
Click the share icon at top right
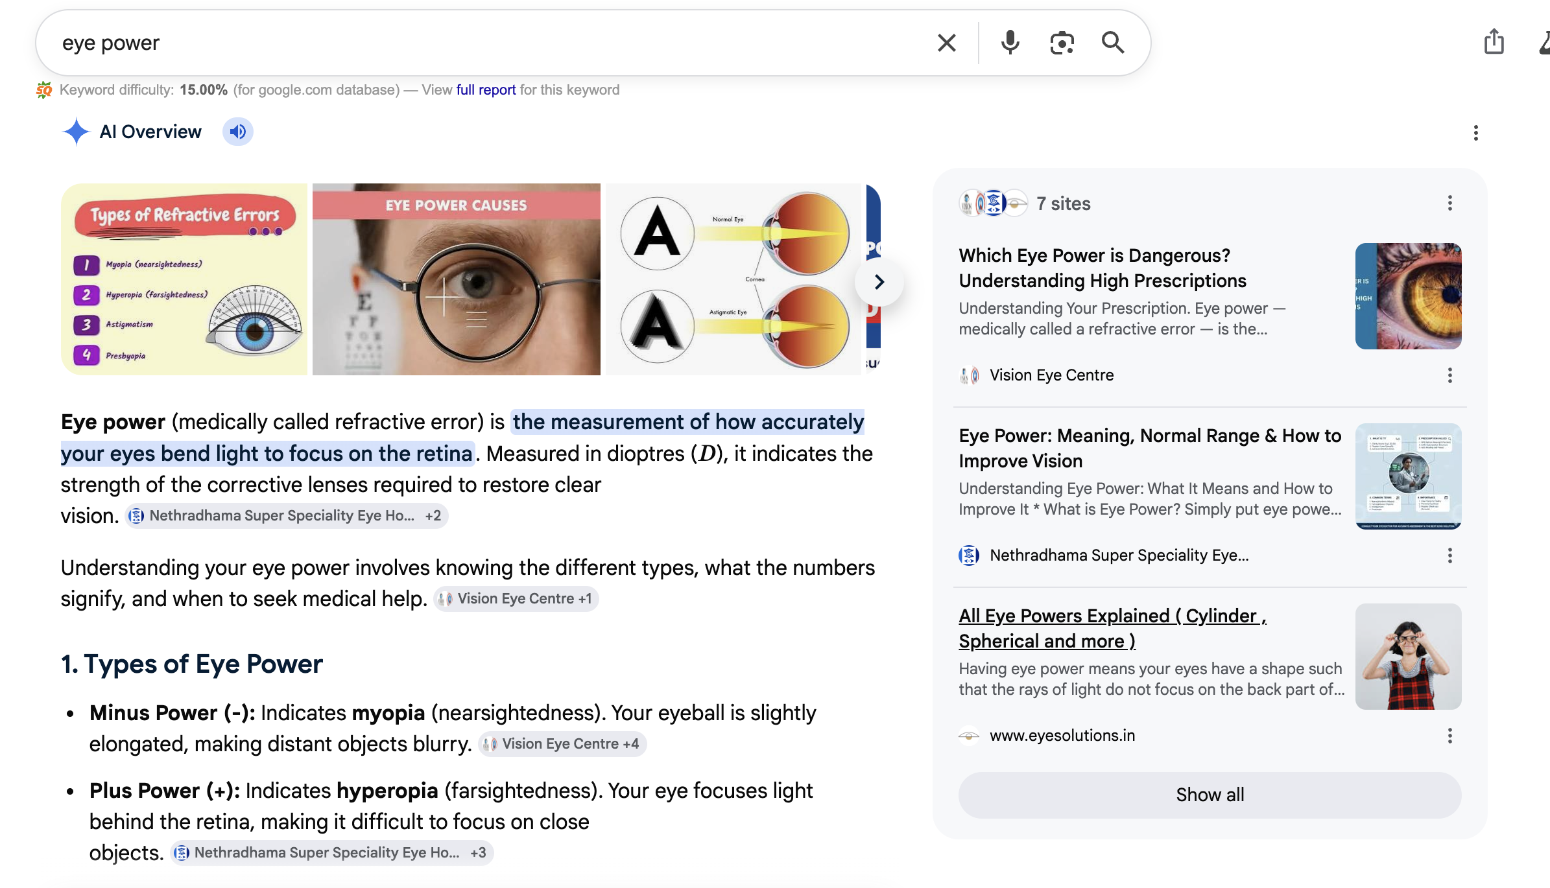click(1494, 41)
